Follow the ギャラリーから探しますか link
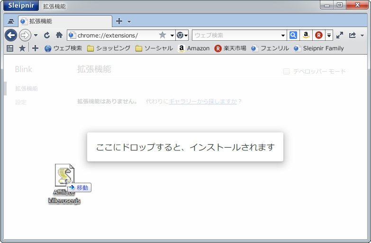The height and width of the screenshot is (243, 371). [x=203, y=102]
